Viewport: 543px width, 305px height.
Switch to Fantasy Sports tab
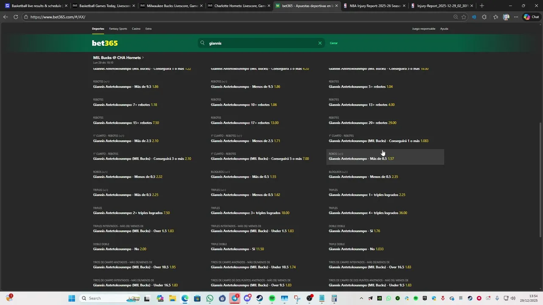[118, 29]
